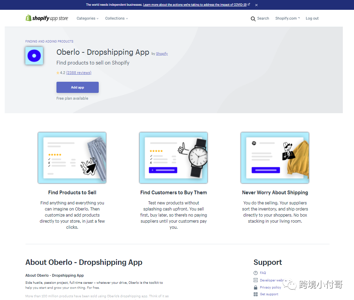This screenshot has height=300, width=354.
Task: Open the Never Worry About Shipping image
Action: pos(275,158)
